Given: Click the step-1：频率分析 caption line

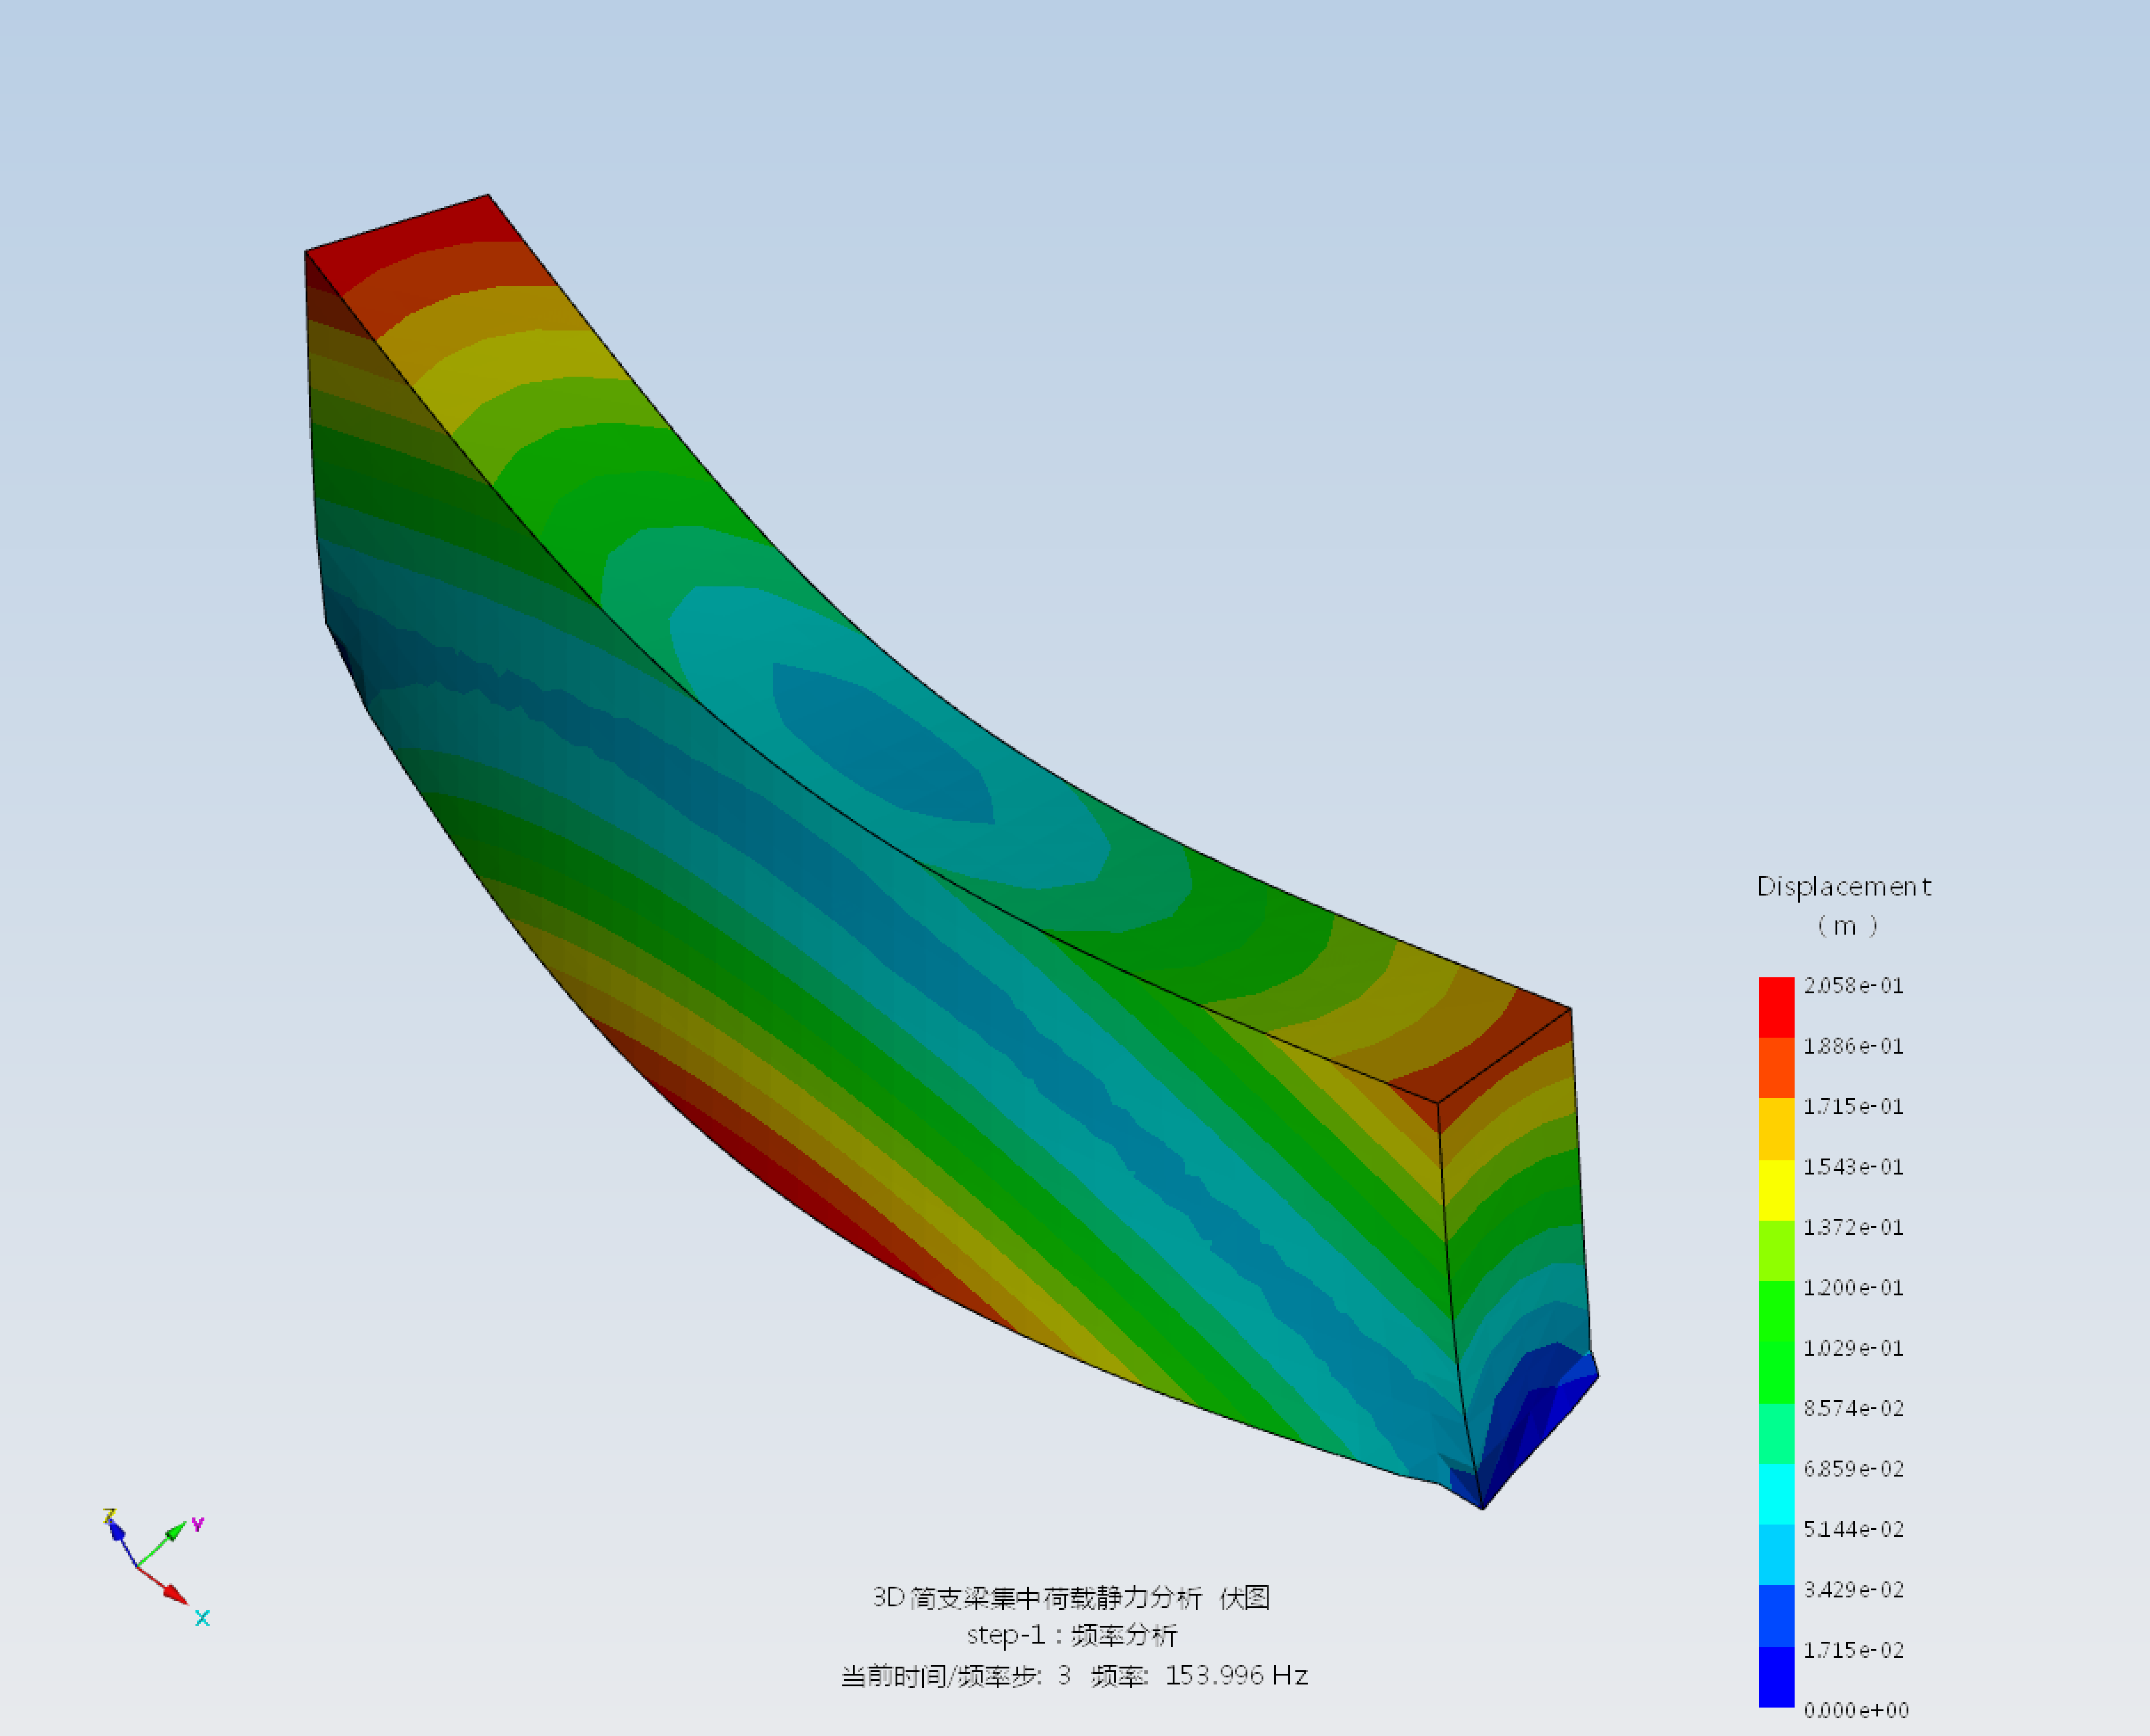Looking at the screenshot, I should click(x=1072, y=1636).
